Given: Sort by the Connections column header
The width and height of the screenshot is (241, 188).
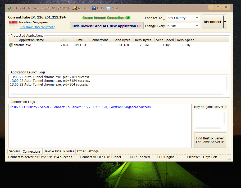Looking at the screenshot, I should [100, 40].
